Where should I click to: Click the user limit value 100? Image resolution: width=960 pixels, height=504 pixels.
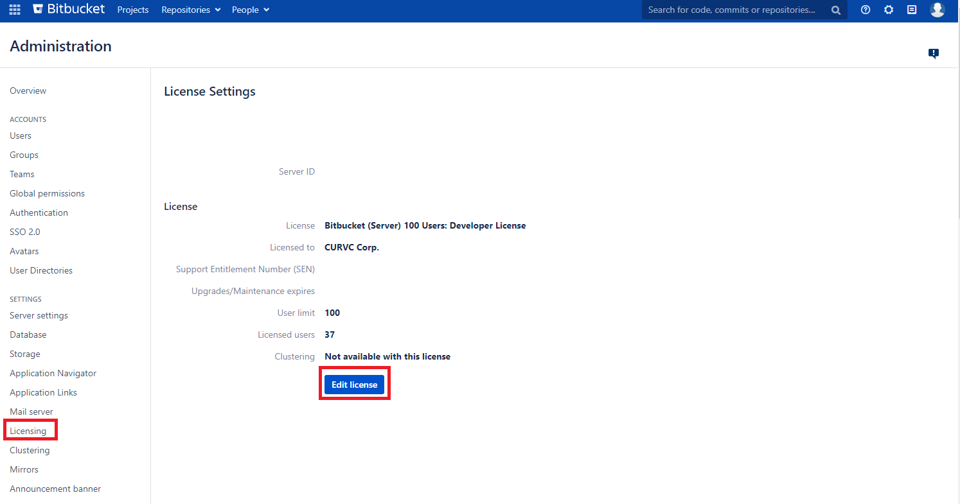[332, 313]
